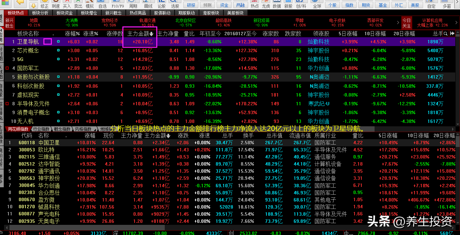Open the 测速 speed test tool

pos(56,4)
